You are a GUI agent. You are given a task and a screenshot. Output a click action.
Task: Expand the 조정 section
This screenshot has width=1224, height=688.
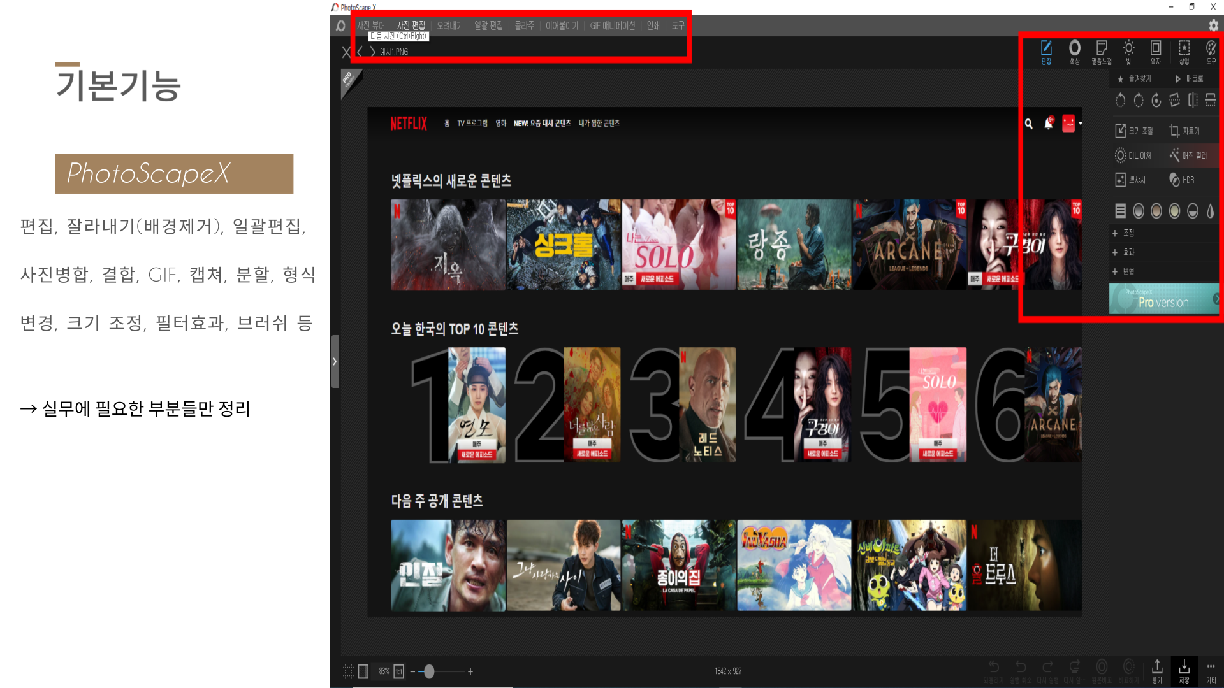coord(1164,233)
